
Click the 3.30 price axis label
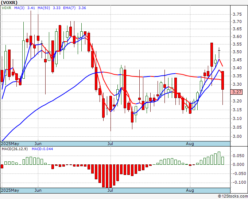237,85
